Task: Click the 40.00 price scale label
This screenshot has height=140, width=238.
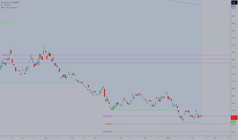Action: pos(233,52)
